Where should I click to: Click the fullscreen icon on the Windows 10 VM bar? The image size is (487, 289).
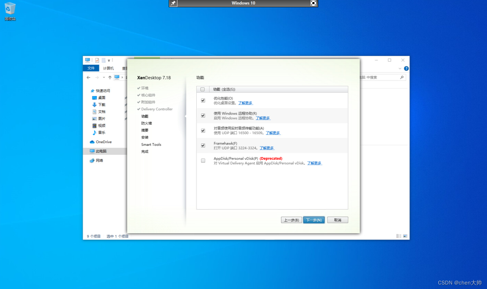click(313, 3)
